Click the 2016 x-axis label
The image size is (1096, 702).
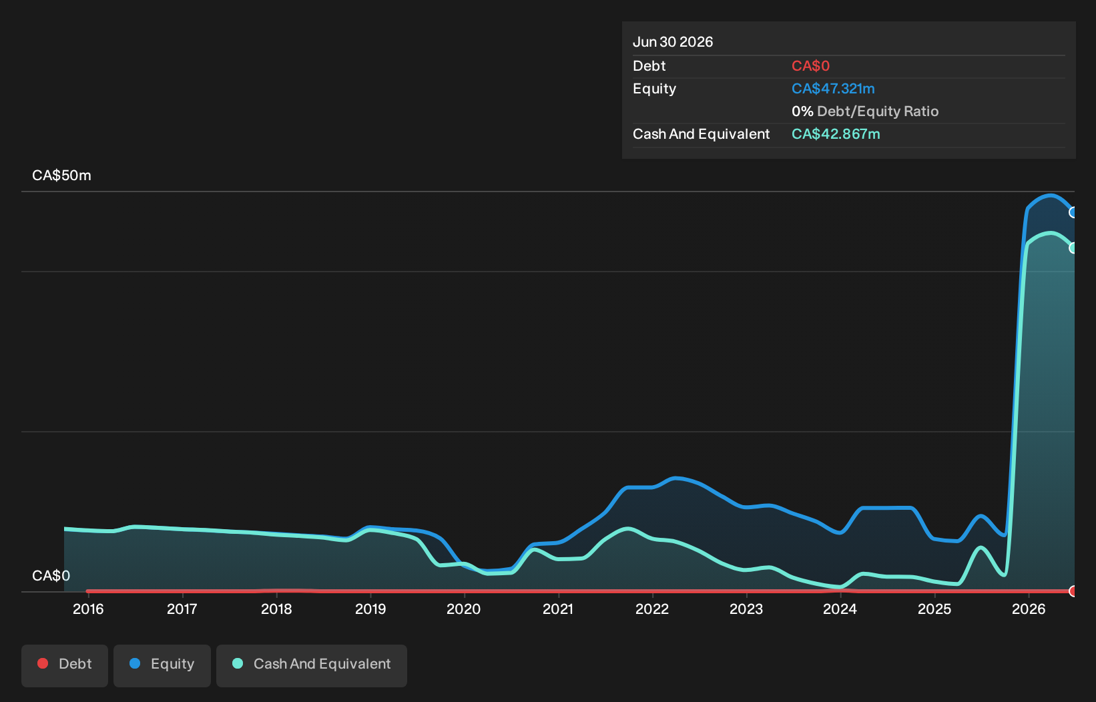(x=88, y=609)
